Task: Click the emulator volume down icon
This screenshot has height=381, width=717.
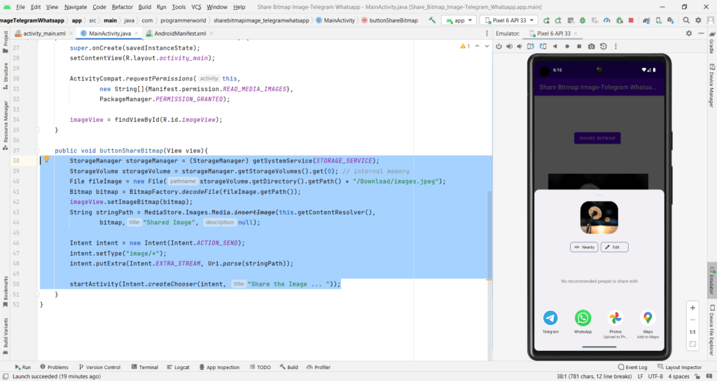Action: (520, 47)
